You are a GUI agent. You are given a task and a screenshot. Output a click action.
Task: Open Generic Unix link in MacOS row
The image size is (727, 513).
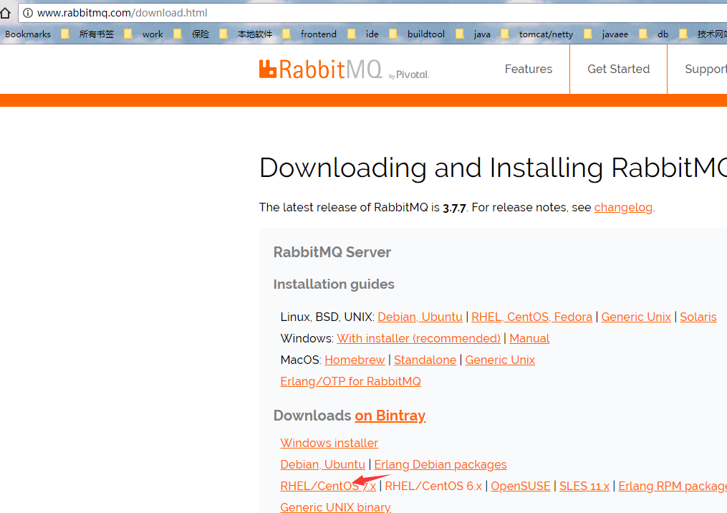click(x=500, y=360)
